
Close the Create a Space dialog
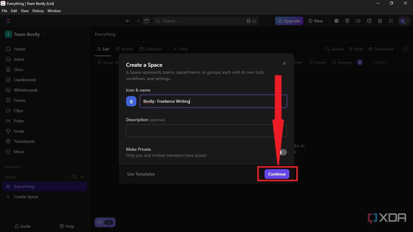pyautogui.click(x=284, y=63)
